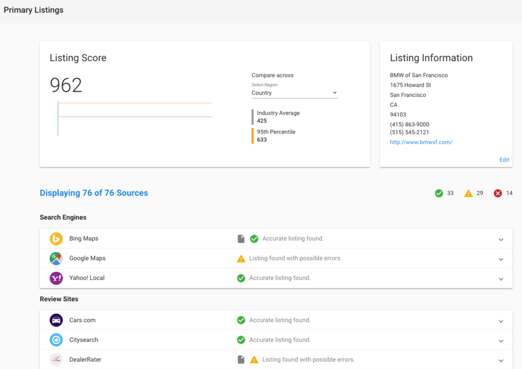Select the Yahoo! Local icon
Image resolution: width=522 pixels, height=369 pixels.
tap(56, 278)
